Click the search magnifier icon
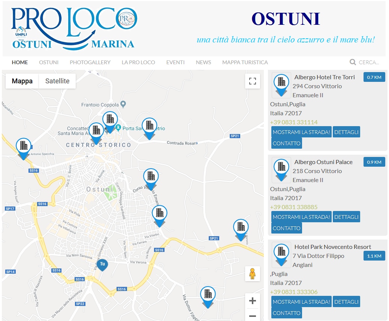 353,62
